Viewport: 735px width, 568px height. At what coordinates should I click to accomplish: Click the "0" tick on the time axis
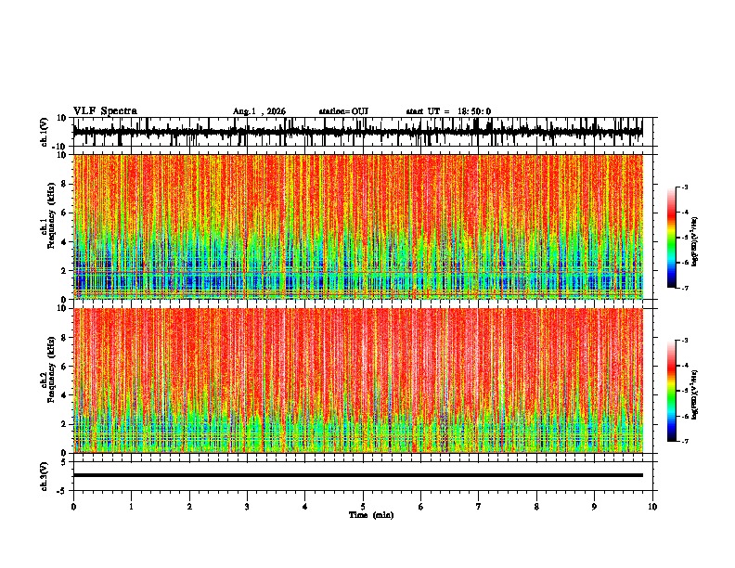73,507
